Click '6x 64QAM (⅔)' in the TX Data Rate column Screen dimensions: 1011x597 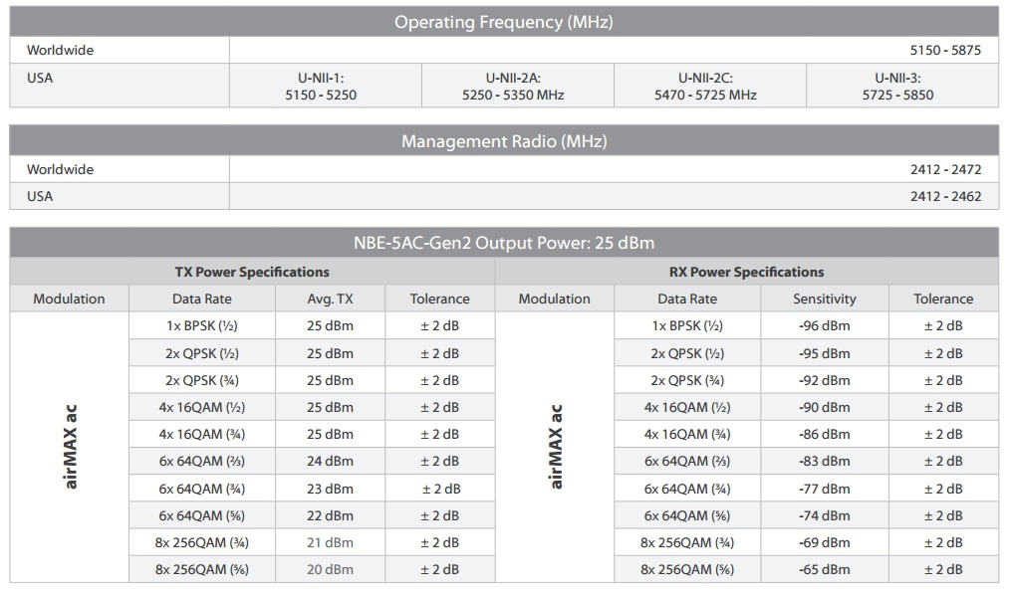(202, 461)
